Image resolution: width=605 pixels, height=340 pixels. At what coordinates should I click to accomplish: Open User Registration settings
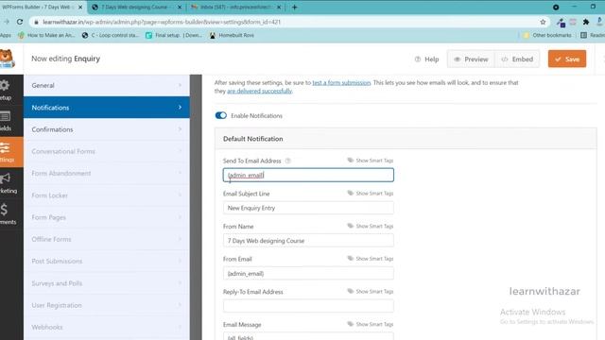[107, 305]
